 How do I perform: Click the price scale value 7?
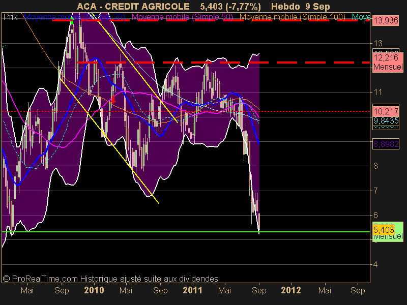pos(376,191)
